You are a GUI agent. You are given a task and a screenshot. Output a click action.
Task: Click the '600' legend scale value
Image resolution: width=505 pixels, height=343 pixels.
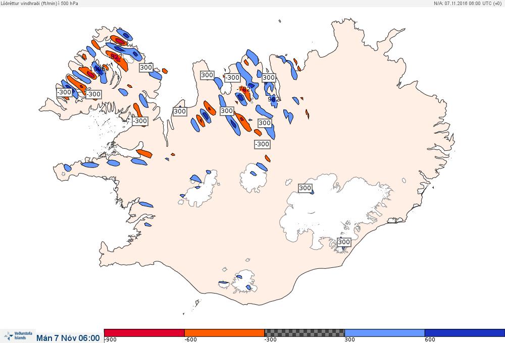pyautogui.click(x=430, y=339)
